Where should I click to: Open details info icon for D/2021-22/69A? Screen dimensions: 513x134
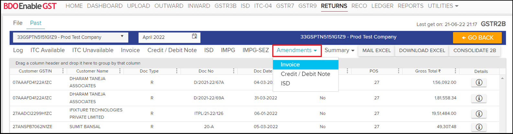(479, 98)
